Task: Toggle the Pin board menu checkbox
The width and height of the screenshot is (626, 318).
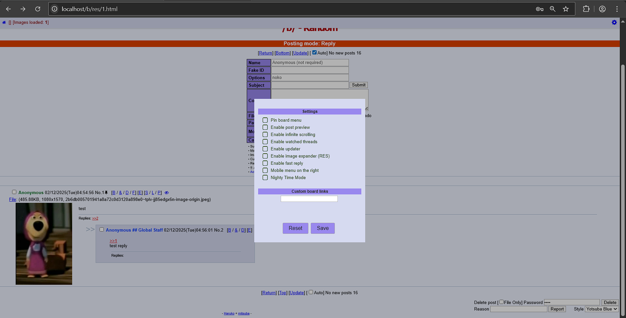Action: pos(265,120)
